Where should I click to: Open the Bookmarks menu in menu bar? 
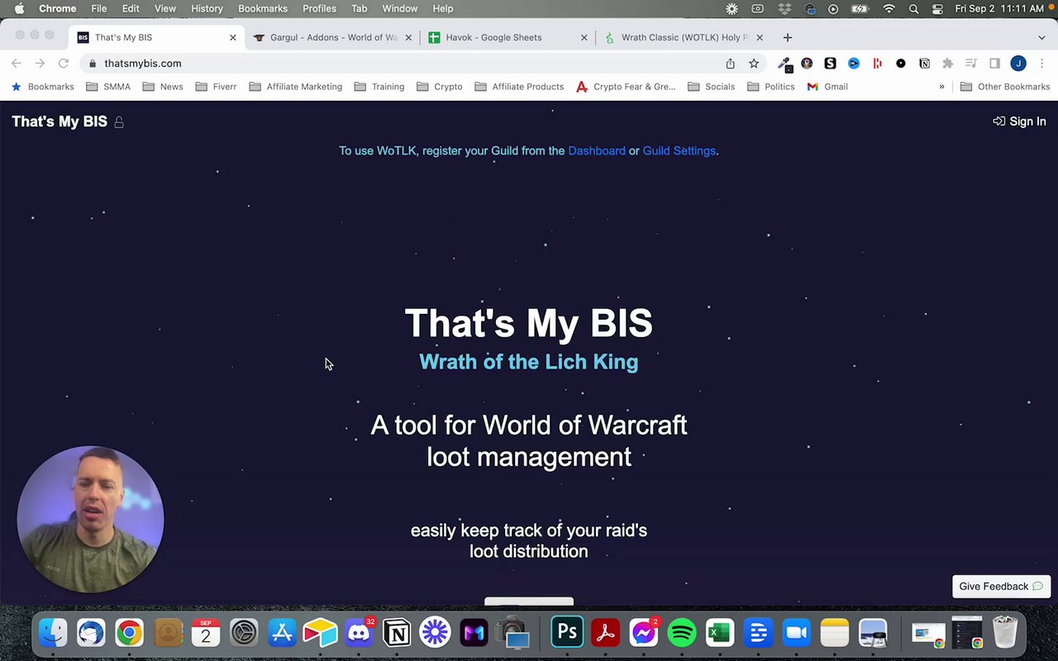(263, 8)
